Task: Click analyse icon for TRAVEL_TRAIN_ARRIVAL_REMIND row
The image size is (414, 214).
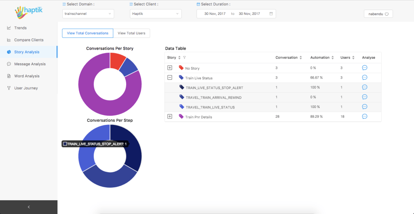Action: click(364, 97)
